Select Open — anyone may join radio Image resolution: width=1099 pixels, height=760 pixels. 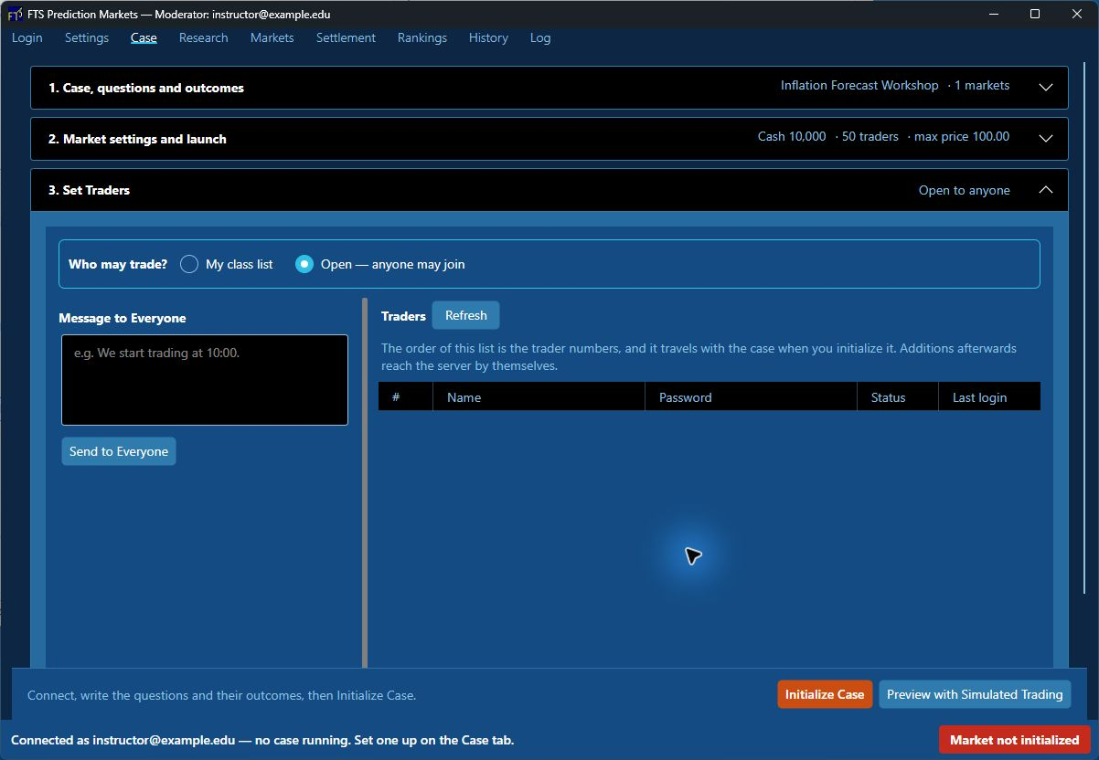point(304,264)
